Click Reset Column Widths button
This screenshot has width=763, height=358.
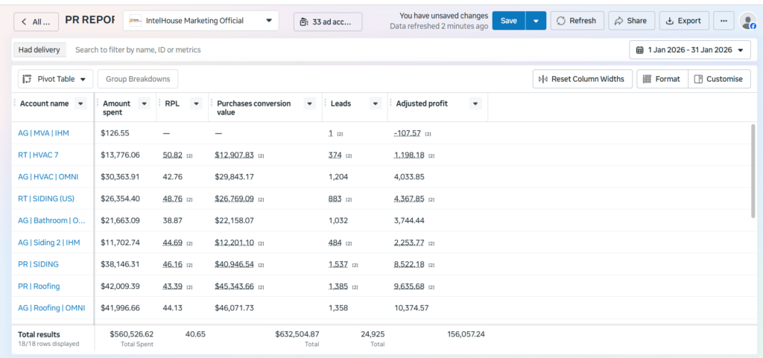583,79
